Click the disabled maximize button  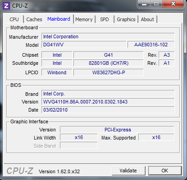point(156,4)
